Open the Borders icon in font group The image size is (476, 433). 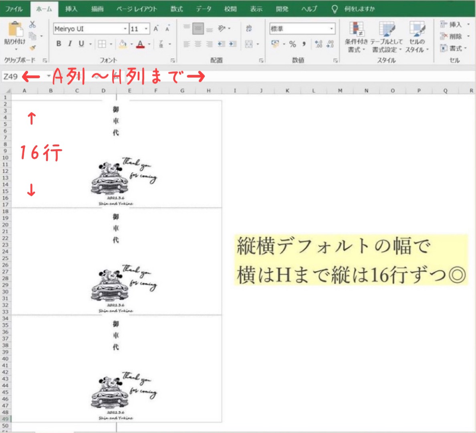click(x=102, y=44)
